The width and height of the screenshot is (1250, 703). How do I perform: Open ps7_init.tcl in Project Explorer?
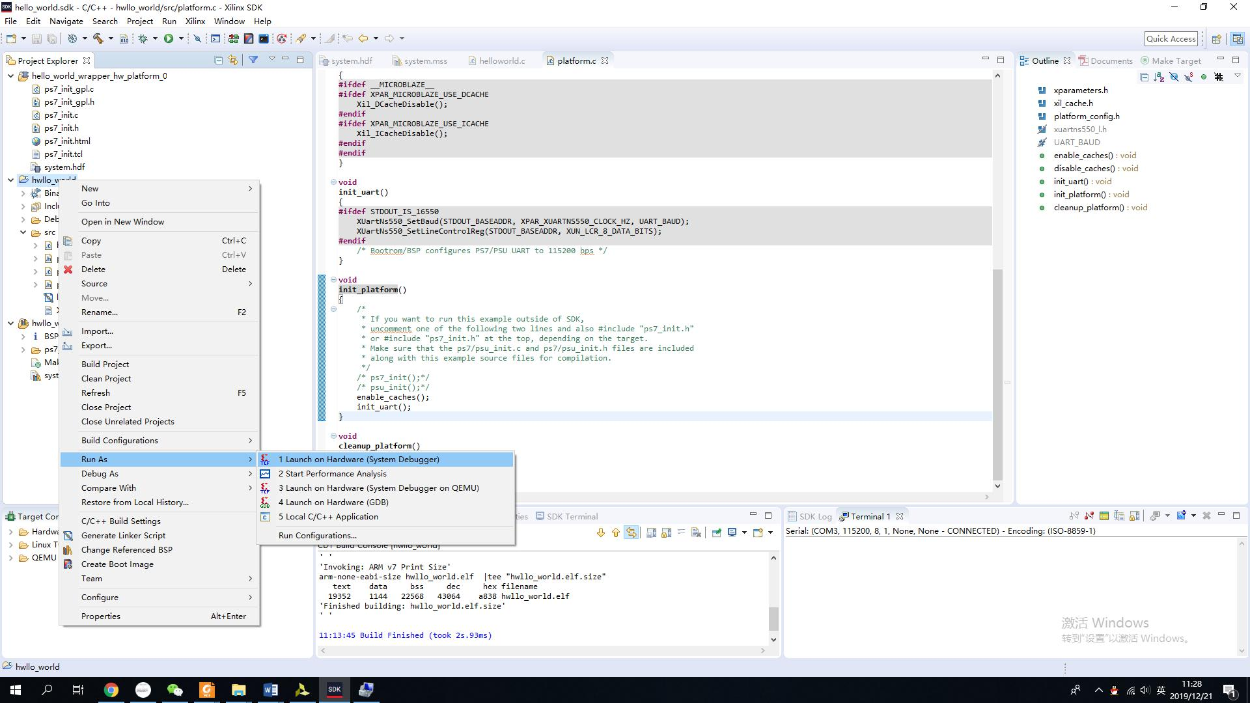coord(63,154)
